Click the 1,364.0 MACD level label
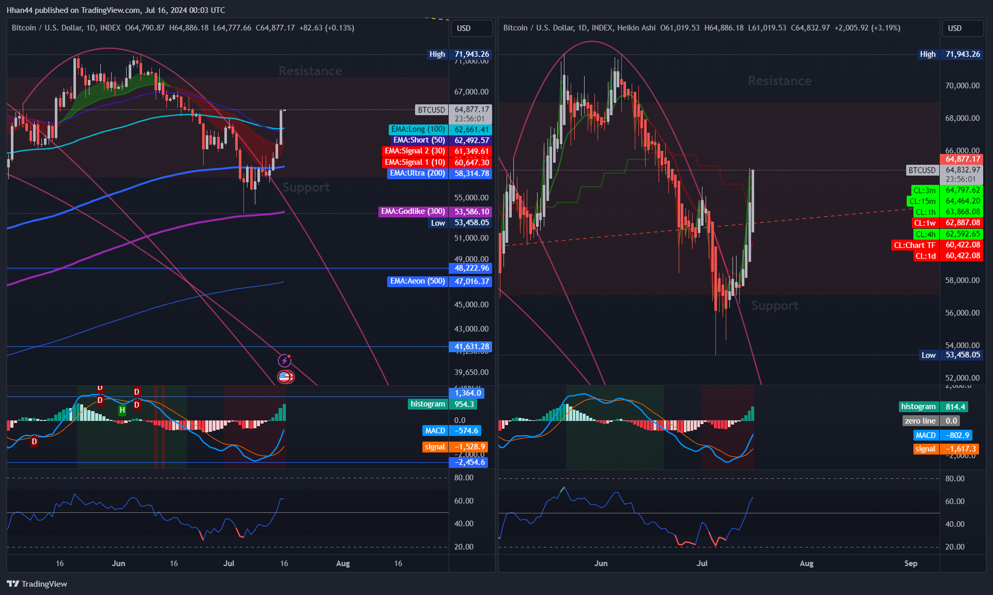 [467, 394]
